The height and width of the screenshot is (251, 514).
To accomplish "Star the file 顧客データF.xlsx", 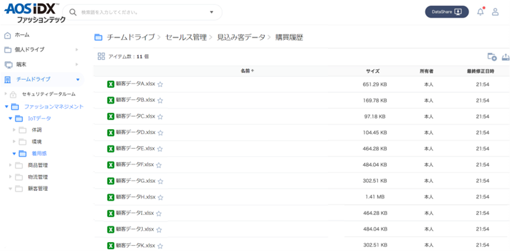I will [159, 165].
